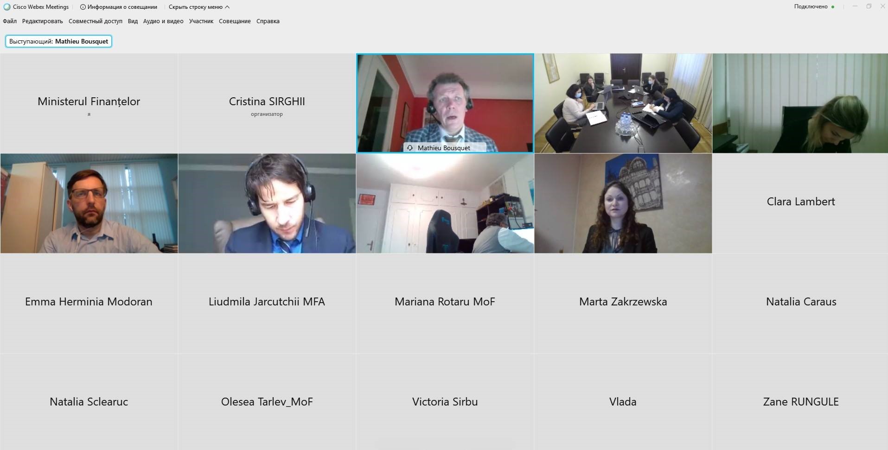The image size is (888, 450).
Task: Select the Ministerul Finanțelor participant tile
Action: (89, 103)
